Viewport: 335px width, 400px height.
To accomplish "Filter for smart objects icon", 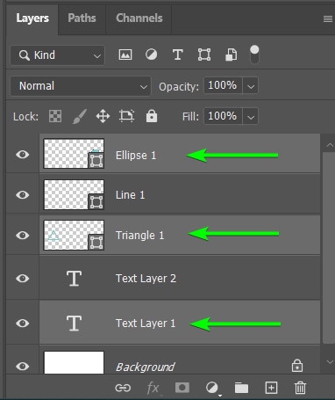I will (x=231, y=55).
